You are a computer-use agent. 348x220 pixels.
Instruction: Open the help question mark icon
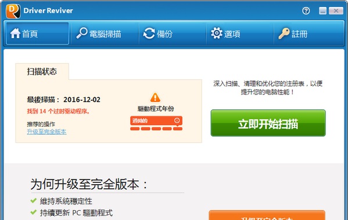click(x=306, y=10)
